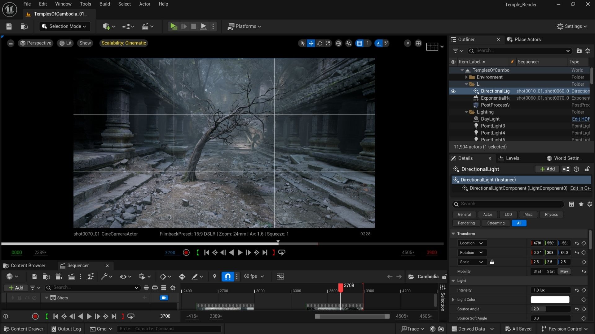Image resolution: width=595 pixels, height=334 pixels.
Task: Open the Selection Mode dropdown
Action: (x=65, y=26)
